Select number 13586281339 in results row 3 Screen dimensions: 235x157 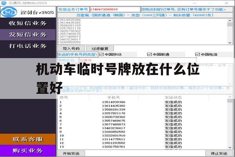click(x=114, y=110)
